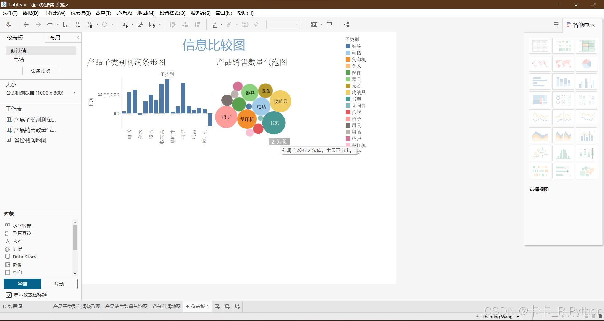Image resolution: width=604 pixels, height=321 pixels.
Task: Click the 智能显示 button
Action: coord(580,25)
